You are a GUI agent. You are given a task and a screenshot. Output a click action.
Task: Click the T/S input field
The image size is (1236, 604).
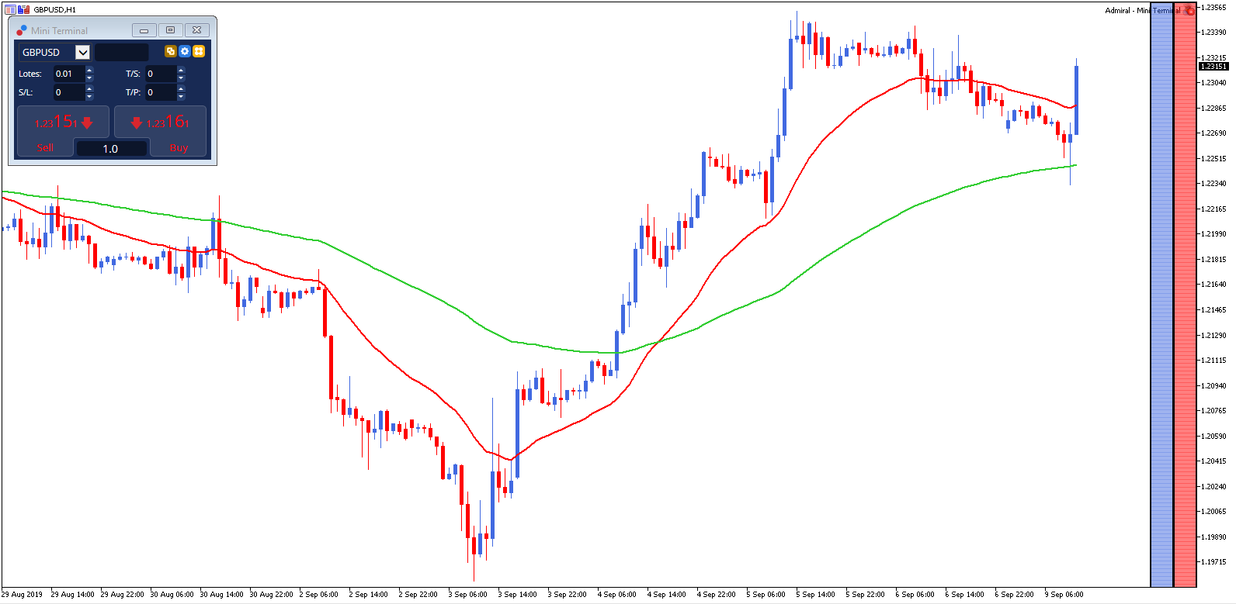[x=161, y=74]
